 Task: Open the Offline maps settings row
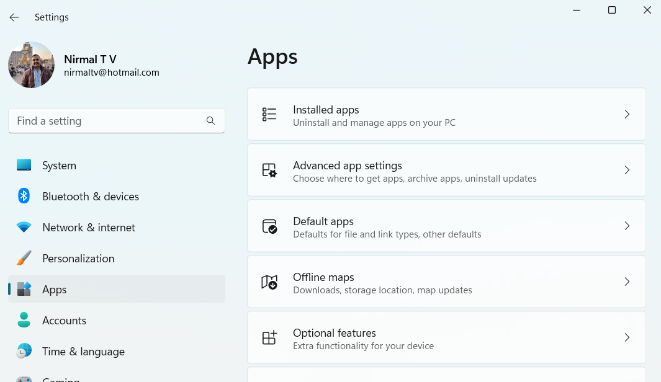coord(446,282)
